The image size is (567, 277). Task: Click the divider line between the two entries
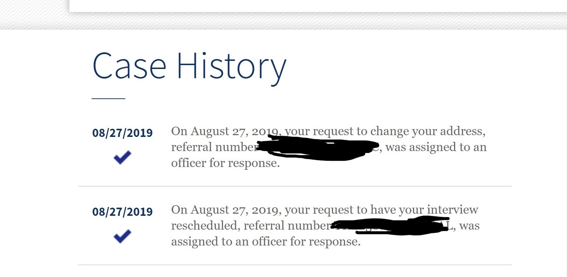pyautogui.click(x=295, y=186)
